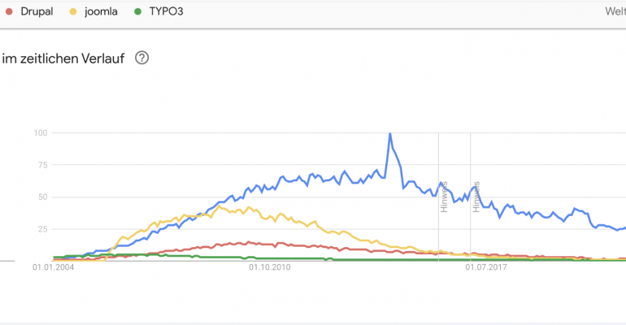The width and height of the screenshot is (626, 325).
Task: Click the first Hinweis note marker
Action: click(444, 197)
